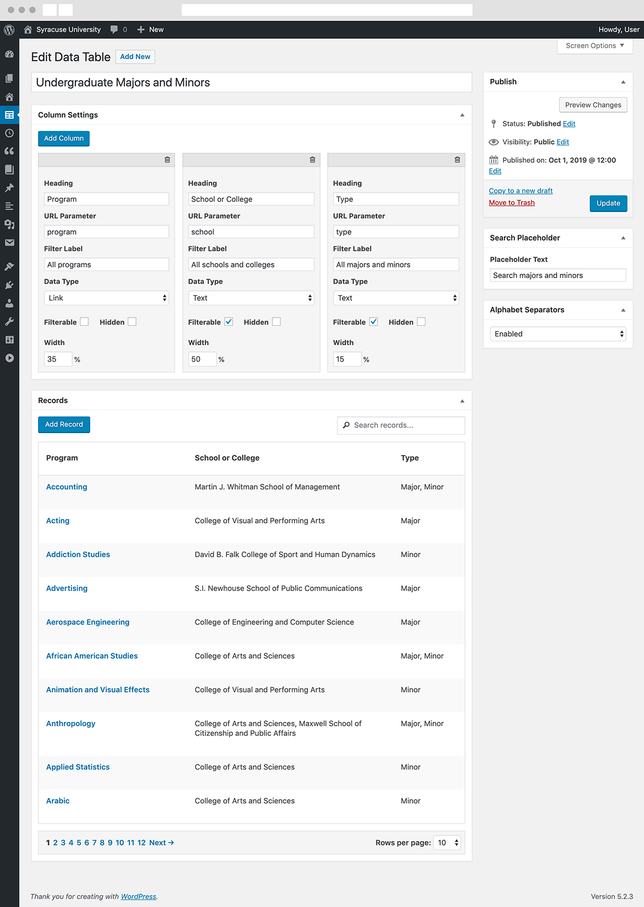
Task: Click the Move to Trash link
Action: click(x=511, y=202)
